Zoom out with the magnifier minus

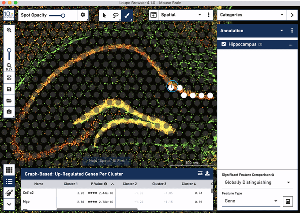pyautogui.click(x=9, y=65)
